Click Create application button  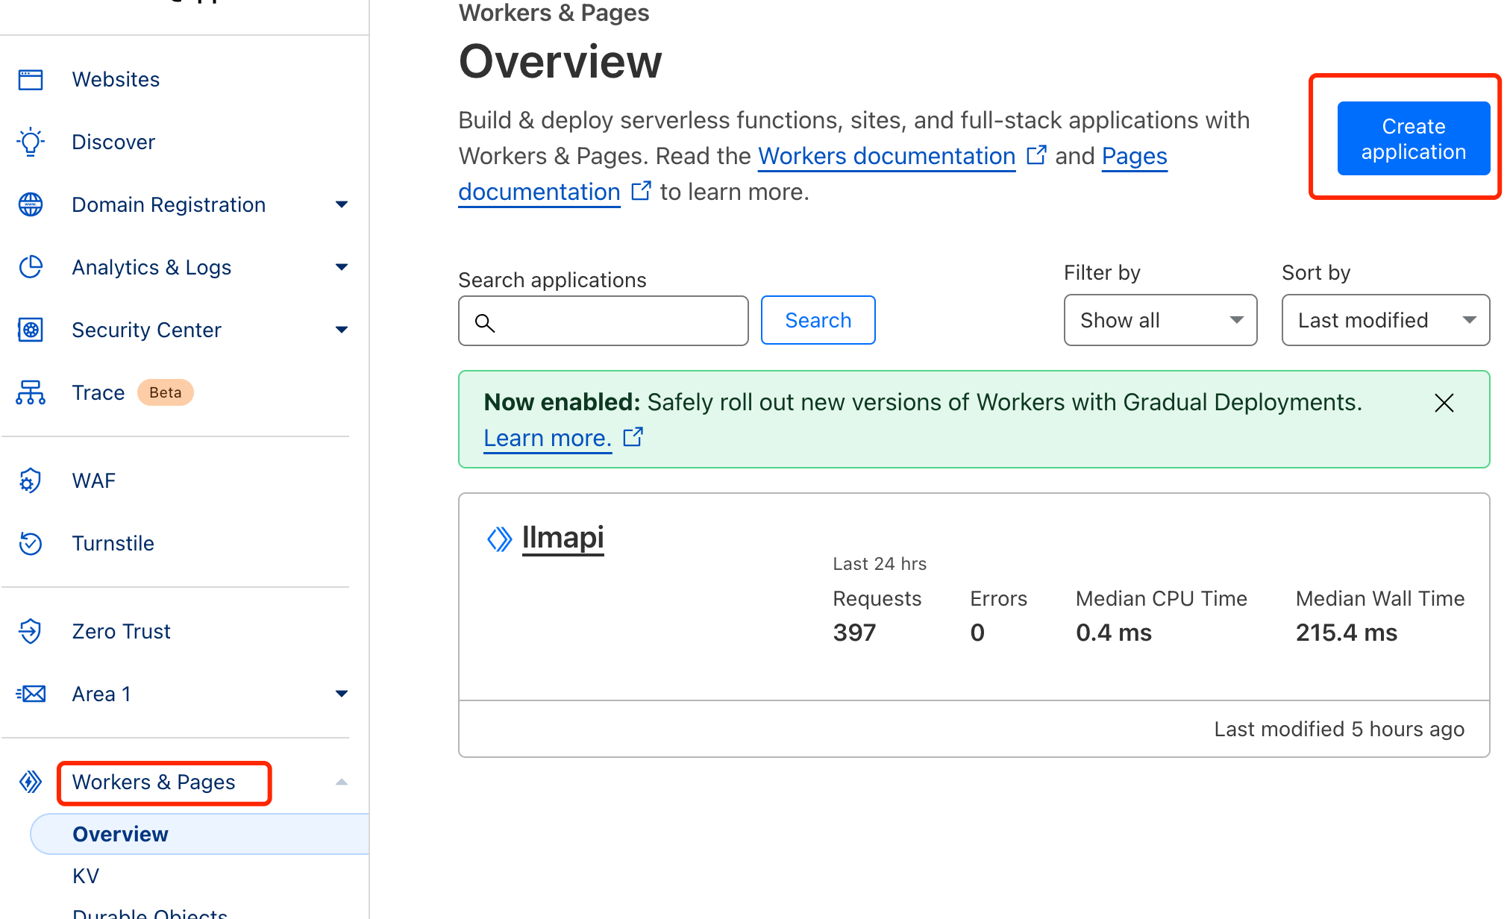(1412, 138)
